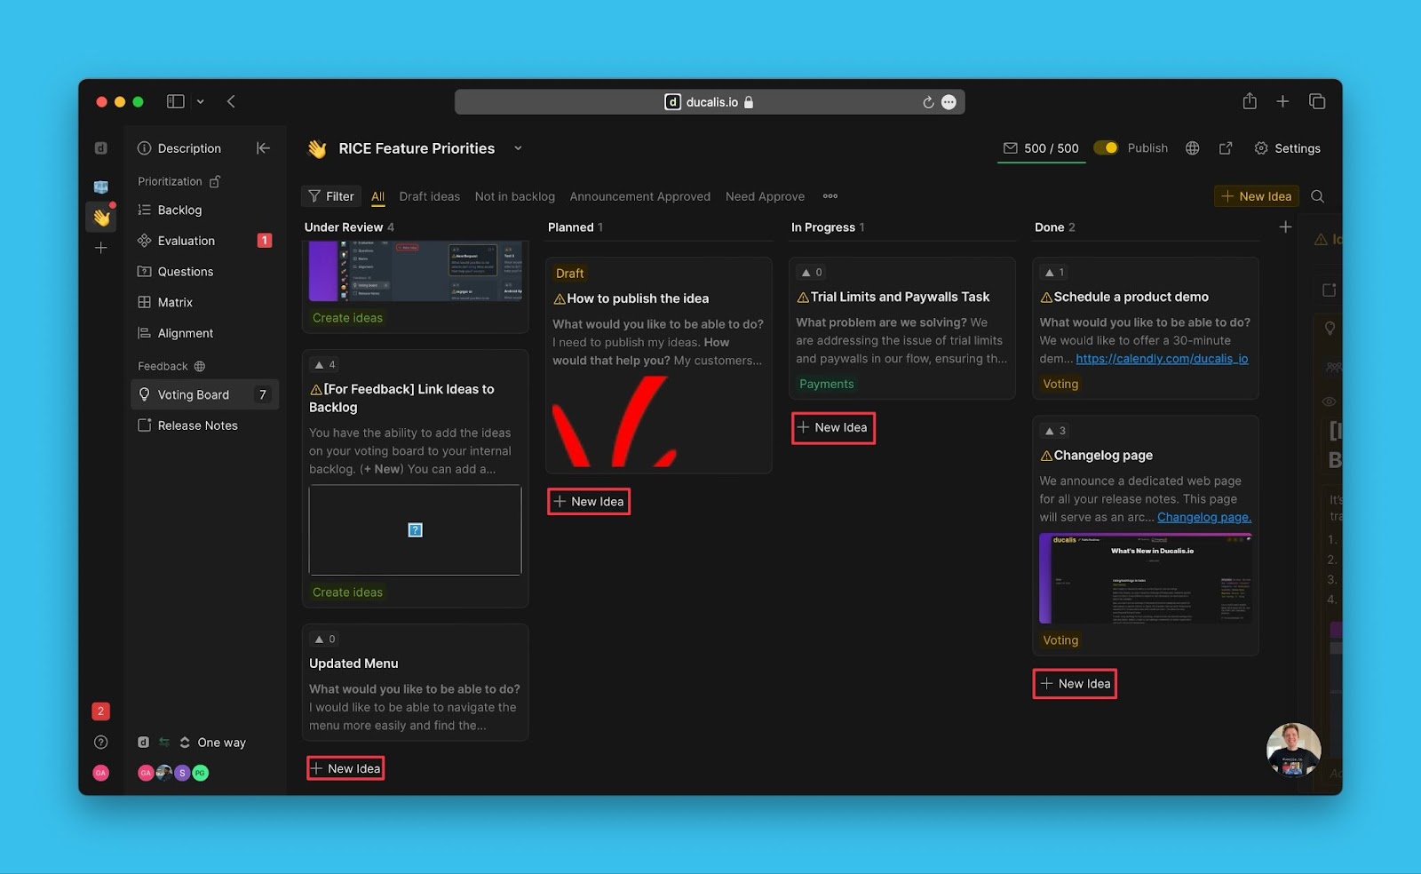Open the Alignment view

point(186,333)
